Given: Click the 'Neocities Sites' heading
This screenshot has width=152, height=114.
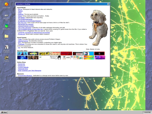Looking at the screenshot, I should pyautogui.click(x=22, y=51).
